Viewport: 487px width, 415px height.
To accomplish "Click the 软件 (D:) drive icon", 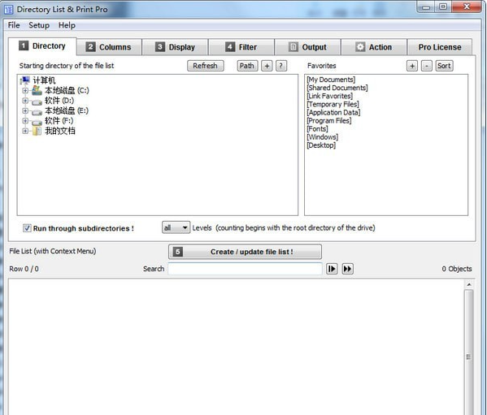I will tap(37, 102).
